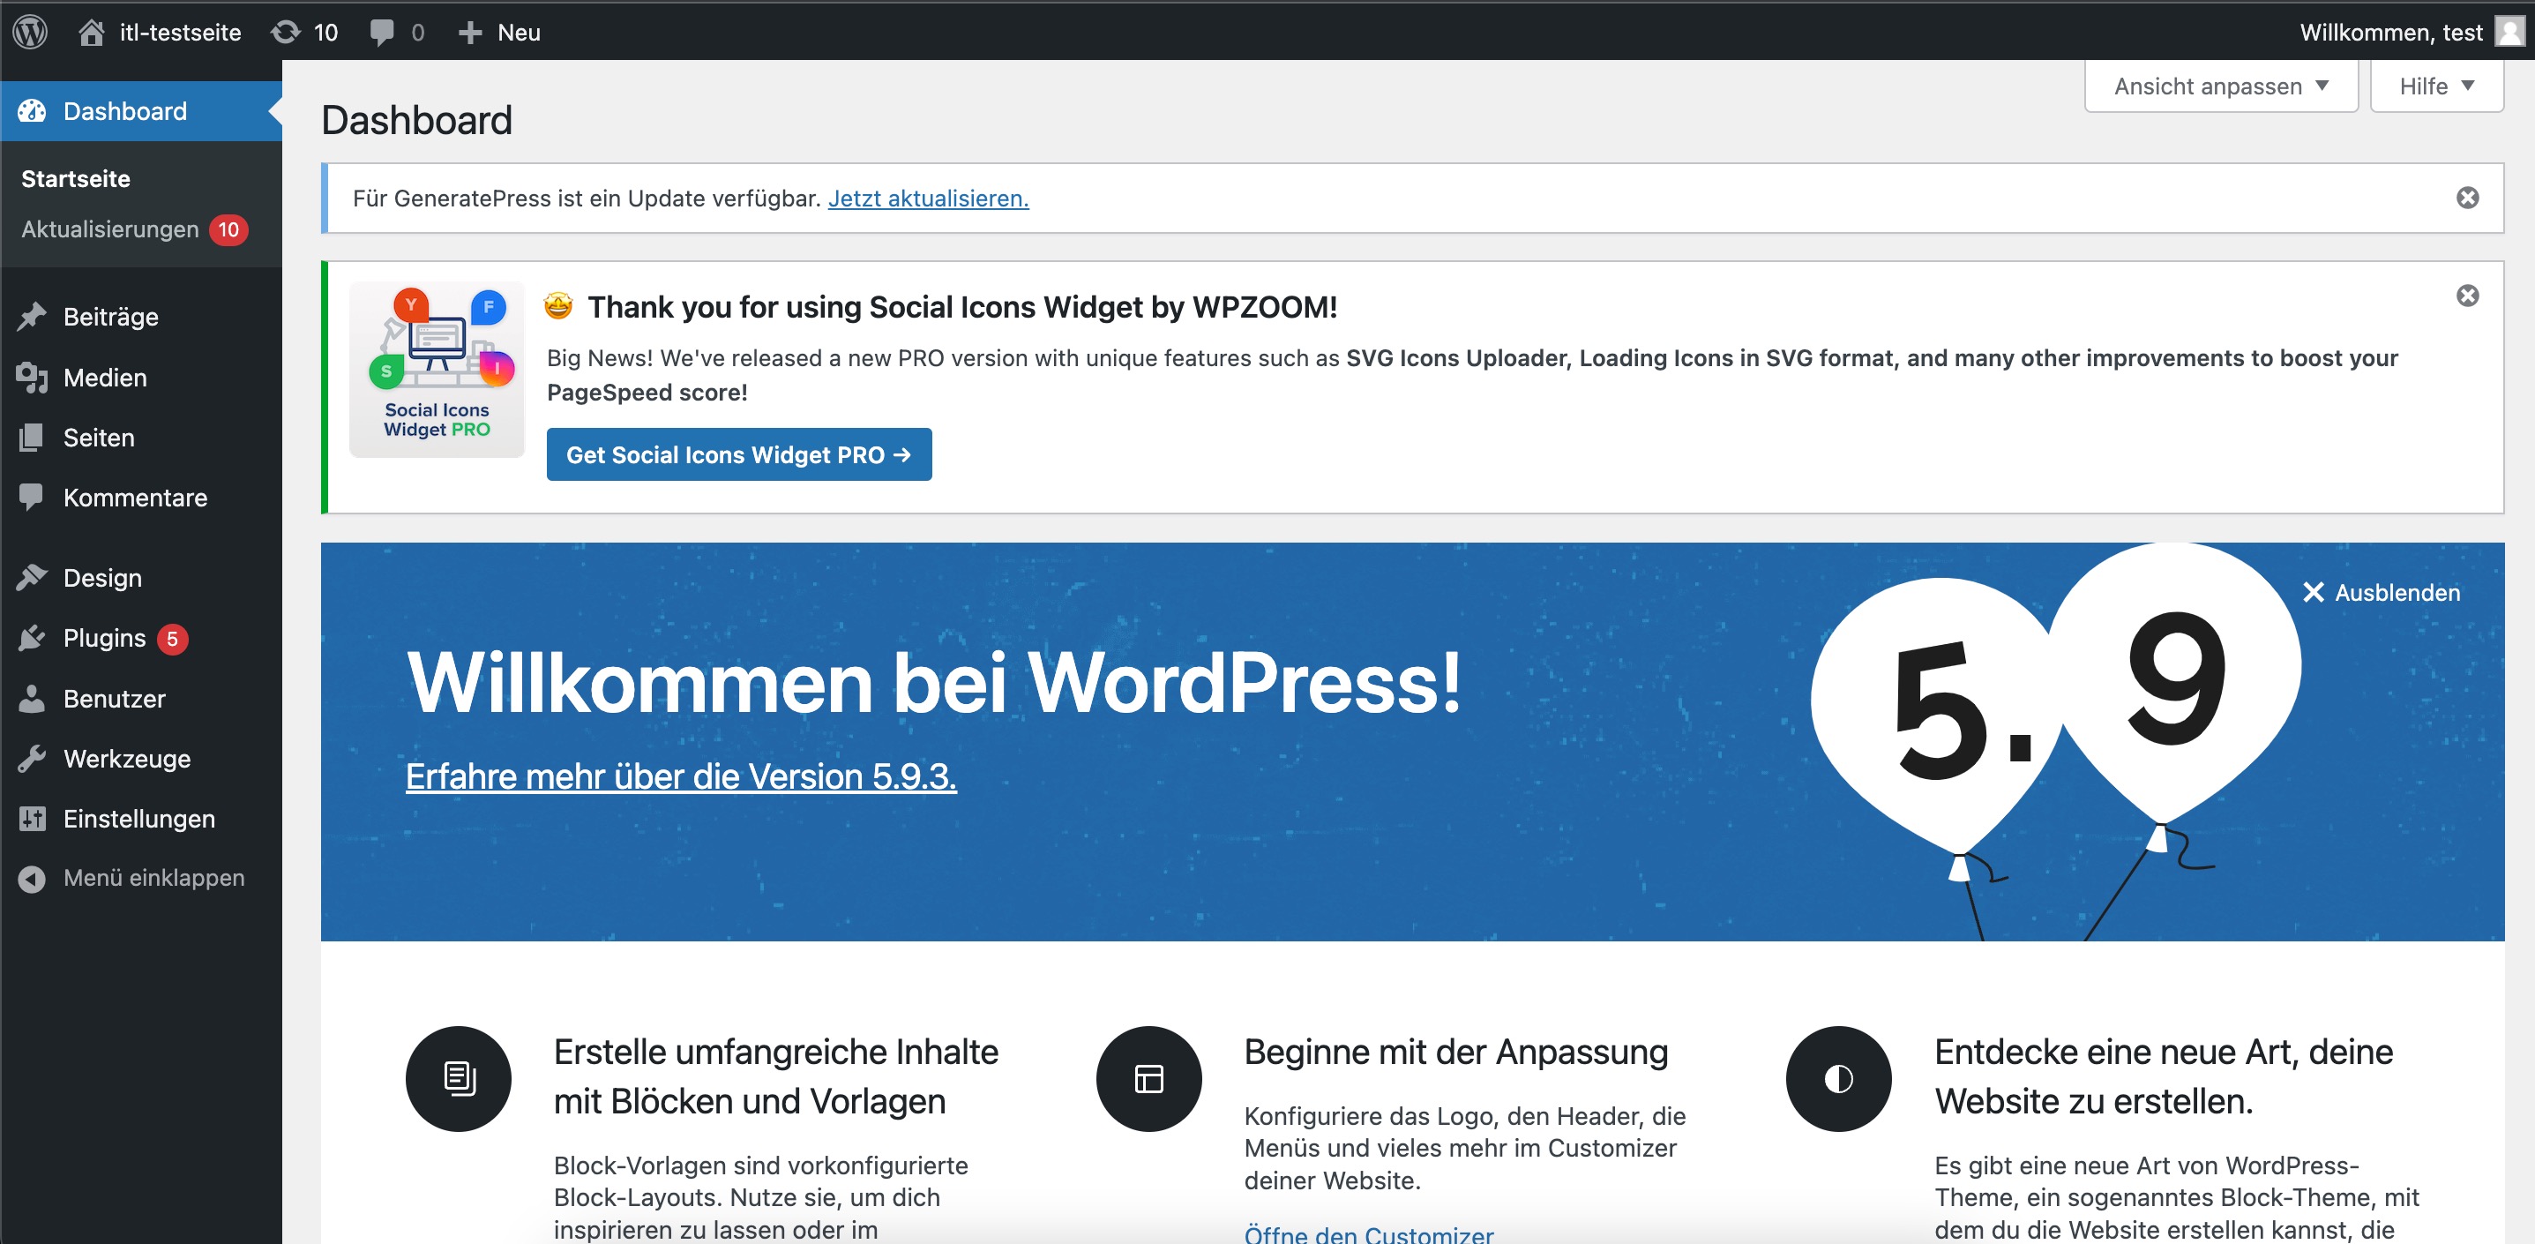Screen dimensions: 2535x1244
Task: Click Beginne mit der Anpassung heading
Action: point(1455,1052)
